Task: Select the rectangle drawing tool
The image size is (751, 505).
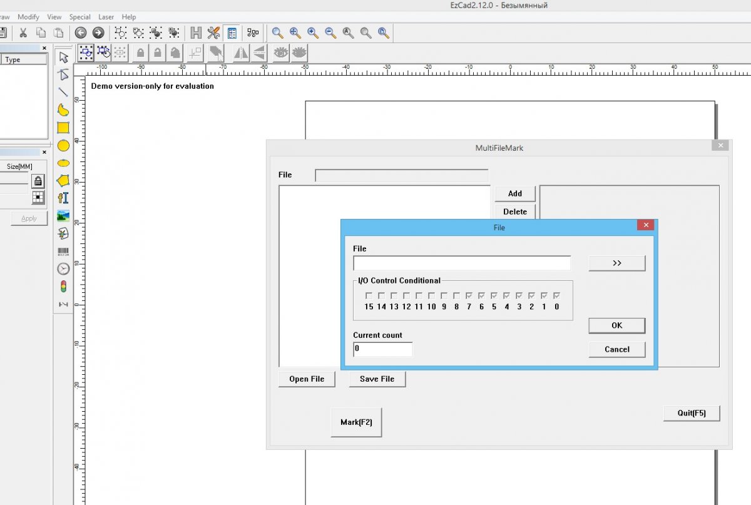Action: 63,128
